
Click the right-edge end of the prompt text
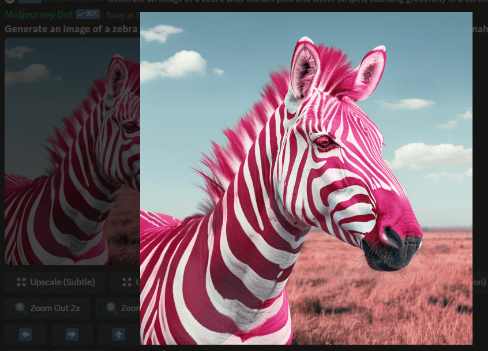(480, 29)
